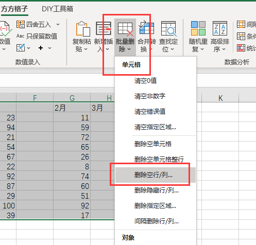This screenshot has width=256, height=245.
Task: Expand the pencil icon dropdown arrow
Action: (28, 48)
